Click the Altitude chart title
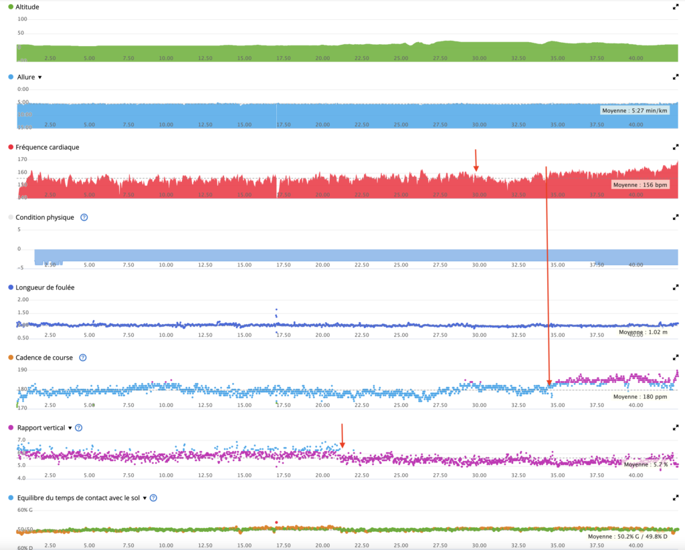 (x=27, y=7)
